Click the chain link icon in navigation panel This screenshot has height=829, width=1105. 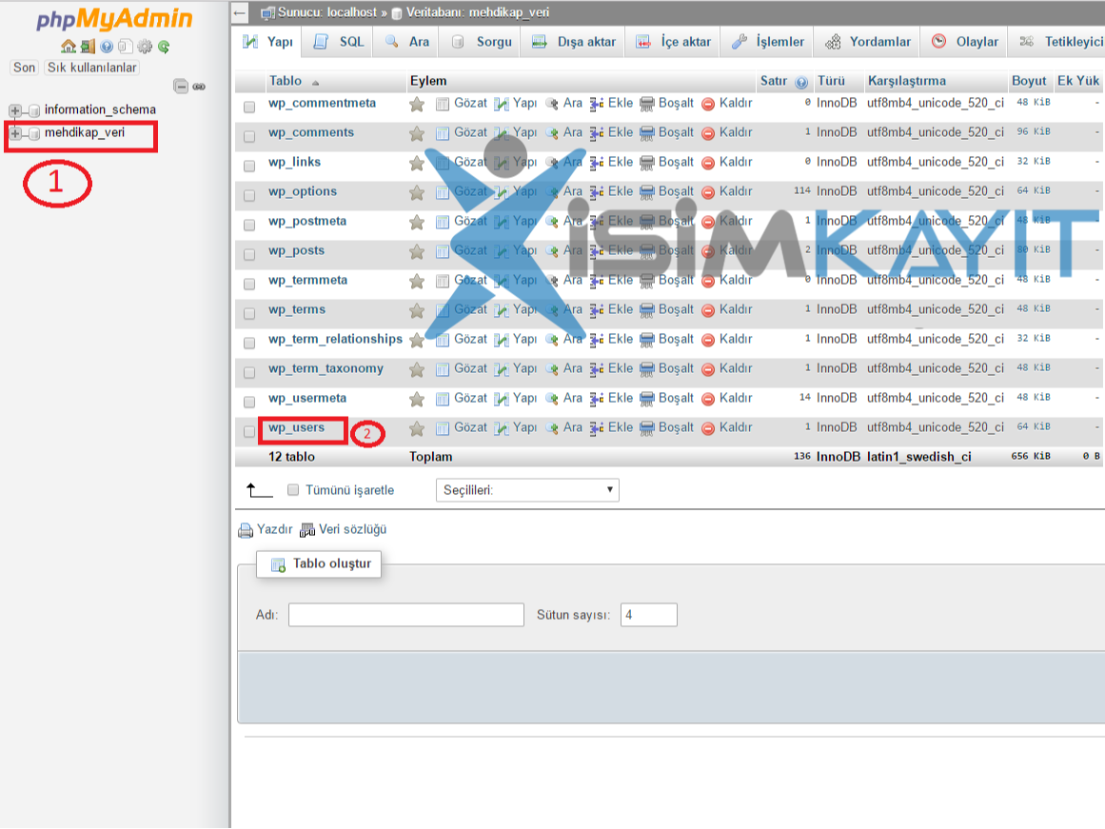click(x=200, y=87)
